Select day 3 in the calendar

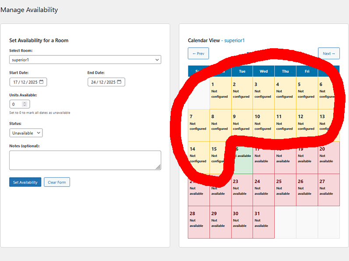pyautogui.click(x=264, y=93)
